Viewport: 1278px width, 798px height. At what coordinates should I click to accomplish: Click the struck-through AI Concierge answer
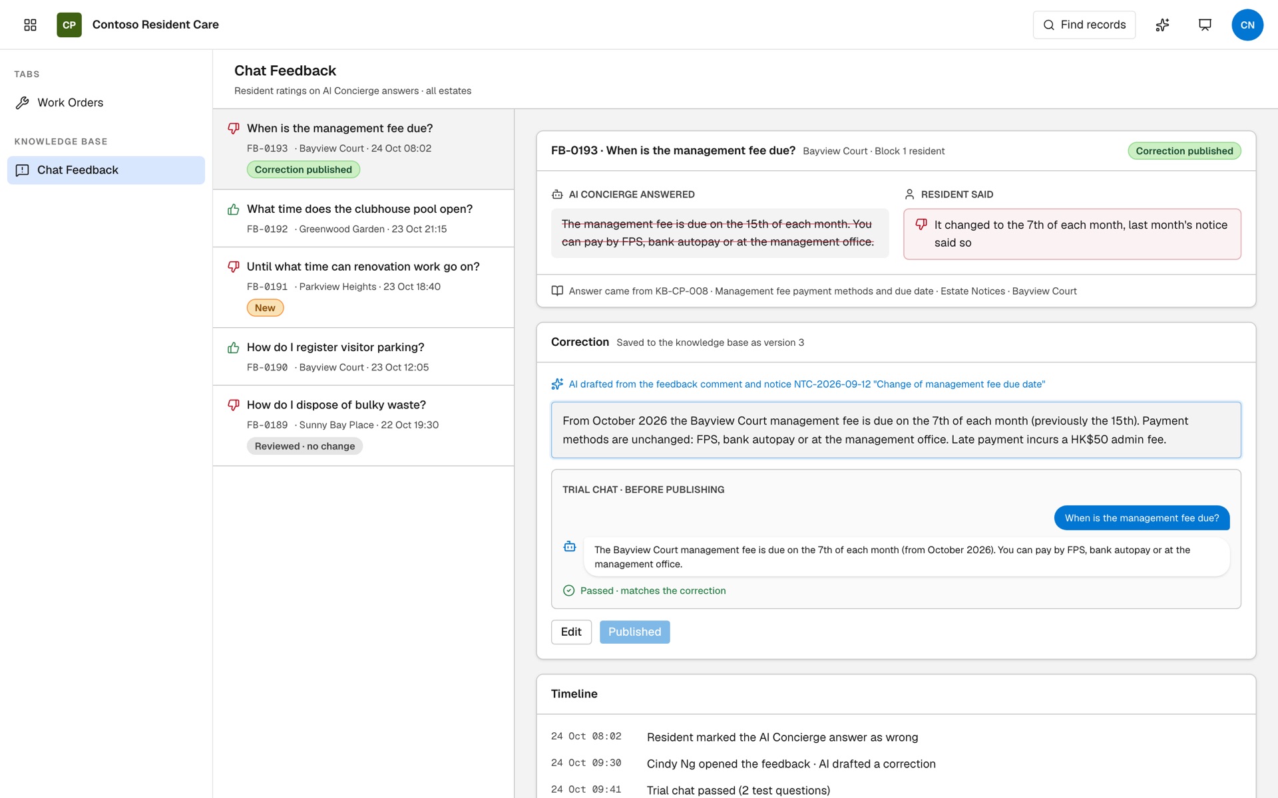[x=720, y=233]
